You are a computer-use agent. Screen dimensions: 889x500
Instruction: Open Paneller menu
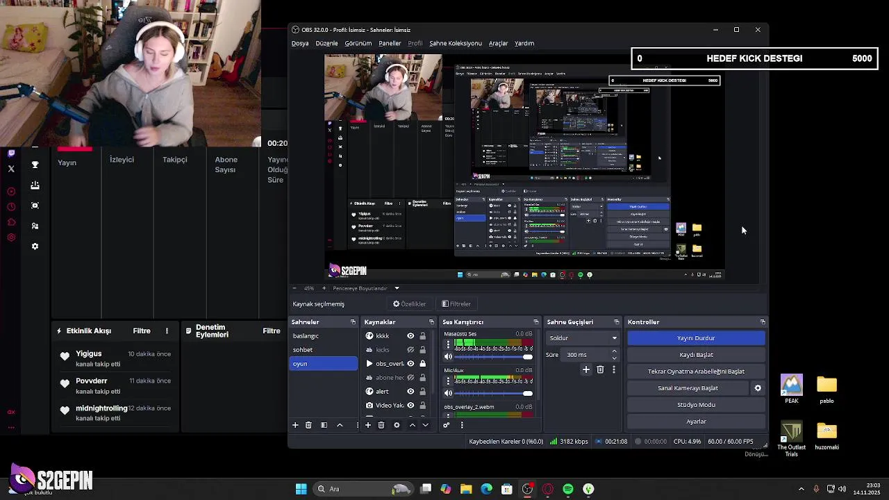coord(390,43)
